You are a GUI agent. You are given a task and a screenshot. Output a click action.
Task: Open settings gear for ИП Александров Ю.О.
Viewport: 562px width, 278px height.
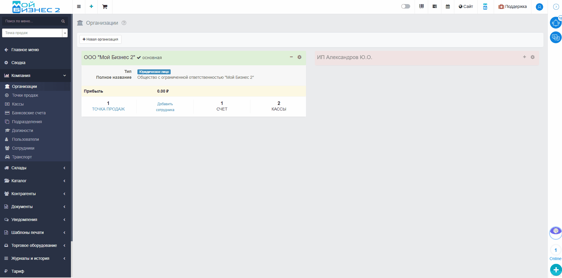click(532, 57)
